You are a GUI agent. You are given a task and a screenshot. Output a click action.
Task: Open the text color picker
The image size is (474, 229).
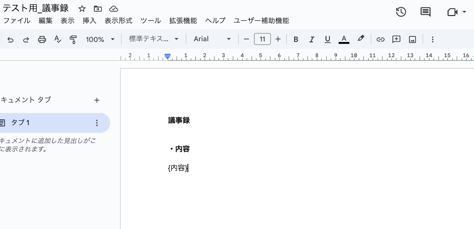coord(344,39)
